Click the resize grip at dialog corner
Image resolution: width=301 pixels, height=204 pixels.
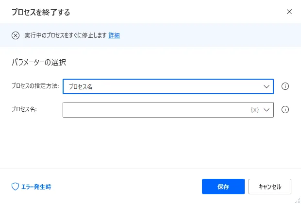[298, 201]
